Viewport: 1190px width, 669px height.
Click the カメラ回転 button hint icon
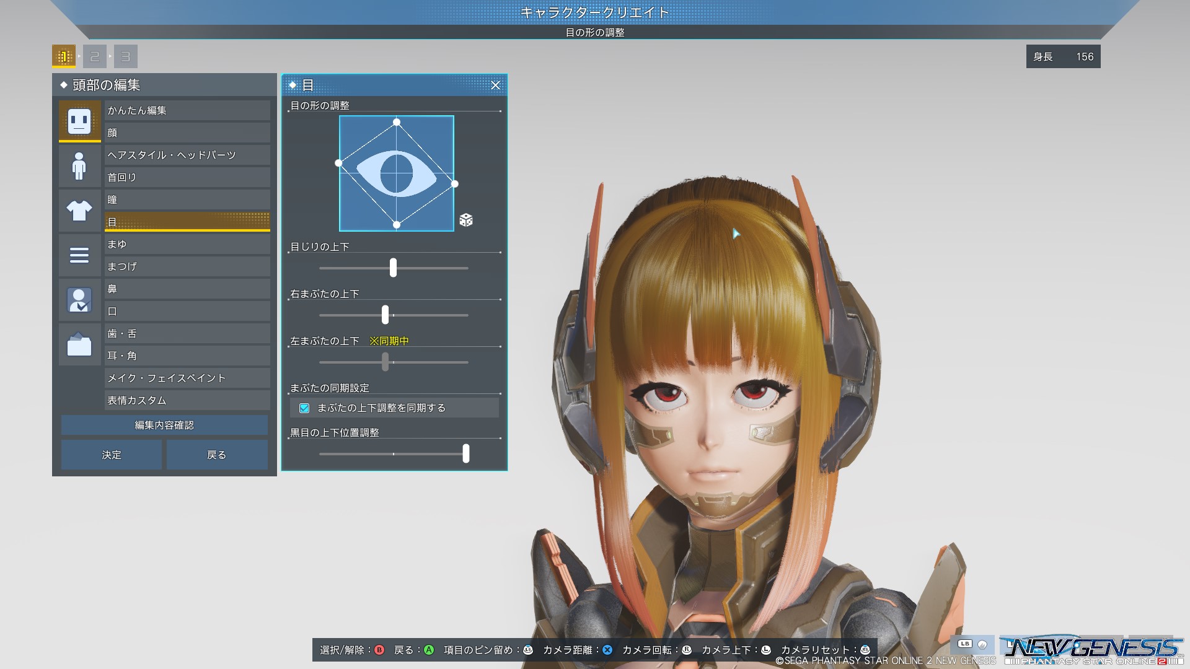pos(687,650)
